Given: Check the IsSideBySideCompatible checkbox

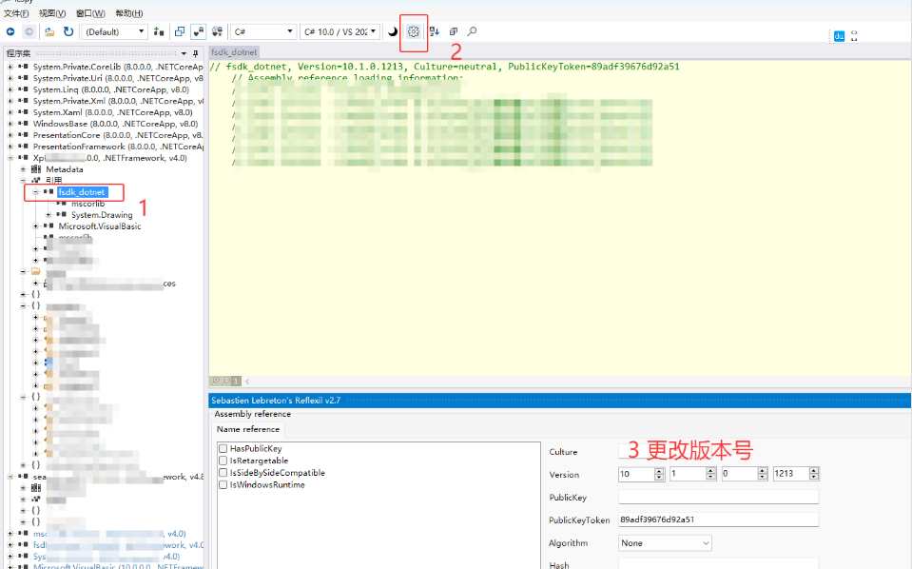Looking at the screenshot, I should click(223, 472).
